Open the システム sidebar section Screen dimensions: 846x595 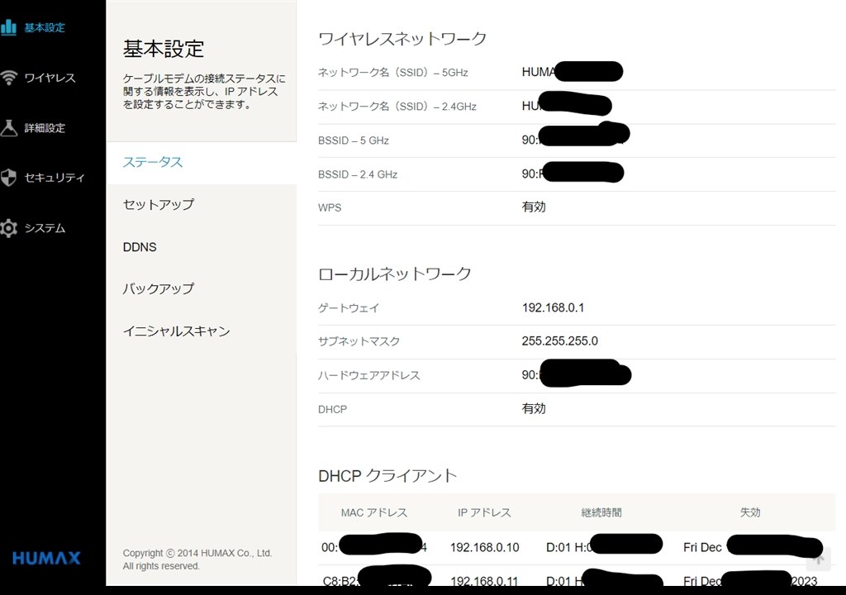click(x=45, y=228)
